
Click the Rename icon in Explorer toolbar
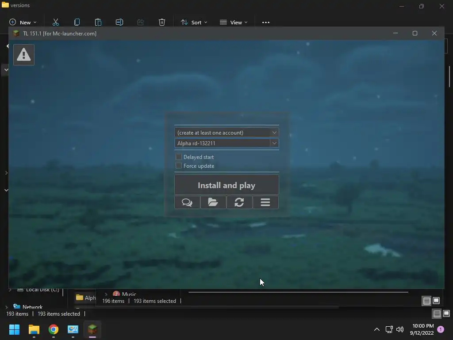click(119, 22)
